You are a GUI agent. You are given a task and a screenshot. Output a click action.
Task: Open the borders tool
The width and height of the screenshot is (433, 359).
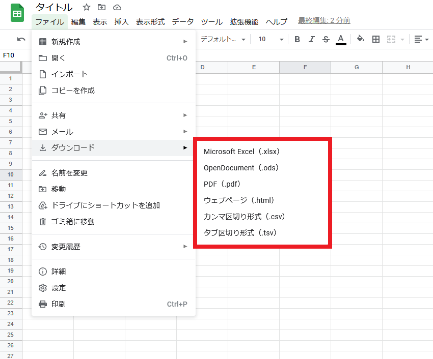(376, 39)
